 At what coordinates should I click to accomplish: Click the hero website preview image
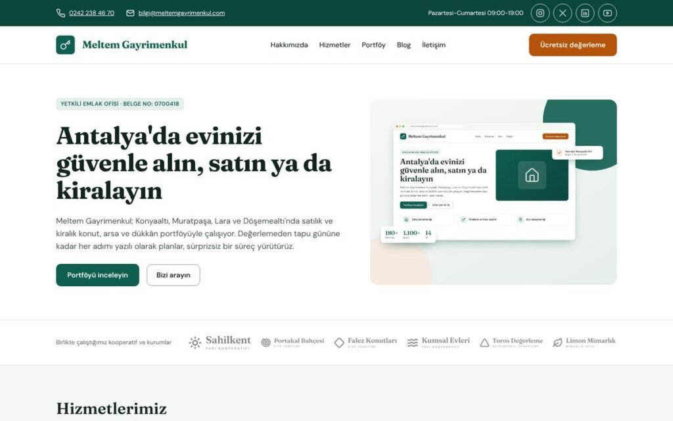pos(493,192)
